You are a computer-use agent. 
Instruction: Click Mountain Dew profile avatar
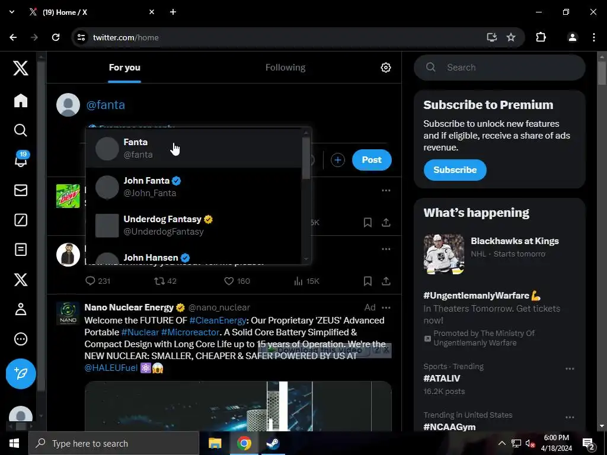pos(68,196)
